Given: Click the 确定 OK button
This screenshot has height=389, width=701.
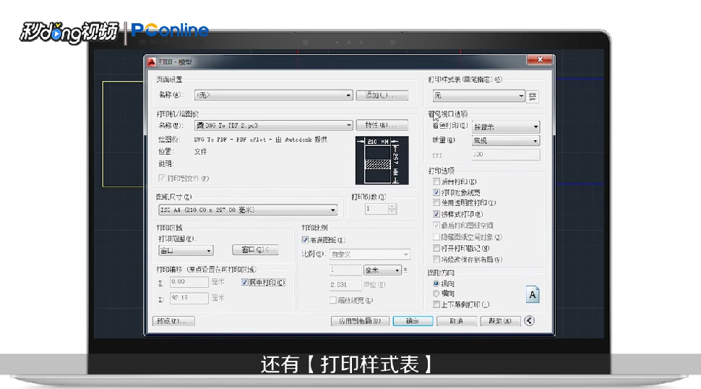Looking at the screenshot, I should [413, 321].
